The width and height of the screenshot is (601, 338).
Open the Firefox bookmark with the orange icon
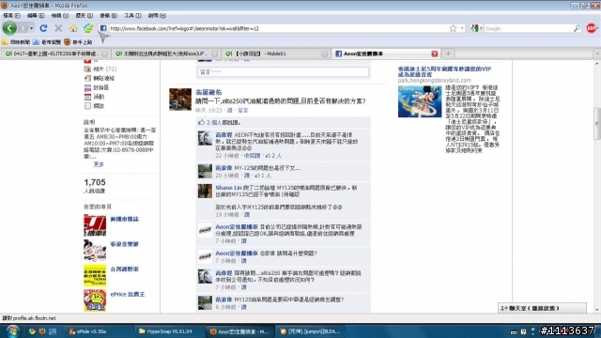(x=78, y=41)
